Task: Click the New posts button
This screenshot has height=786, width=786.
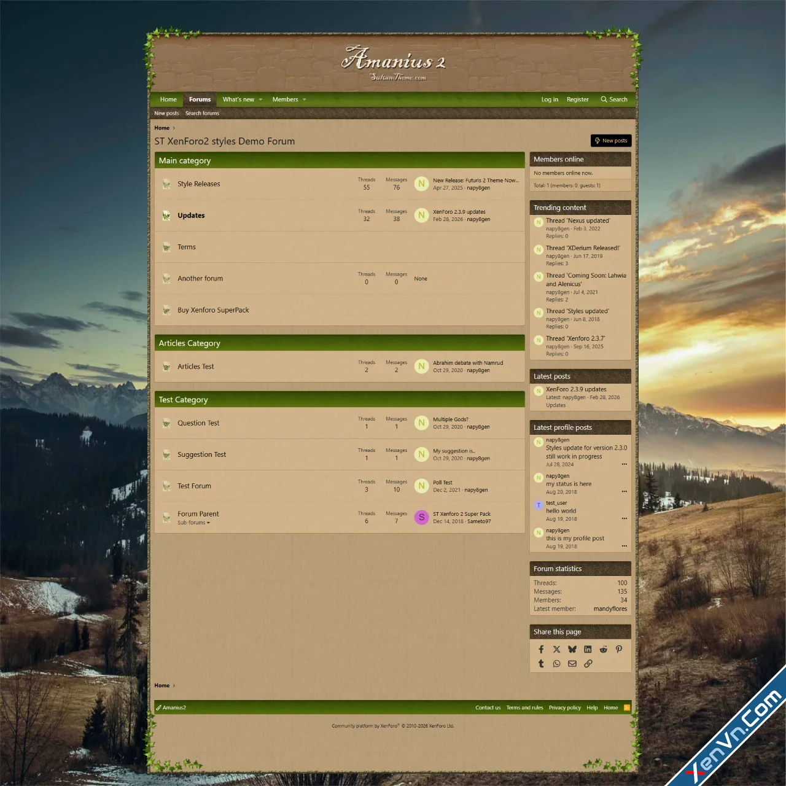Action: point(611,141)
